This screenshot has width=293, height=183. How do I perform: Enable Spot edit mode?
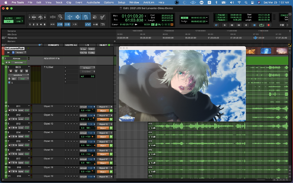pyautogui.click(x=19, y=18)
